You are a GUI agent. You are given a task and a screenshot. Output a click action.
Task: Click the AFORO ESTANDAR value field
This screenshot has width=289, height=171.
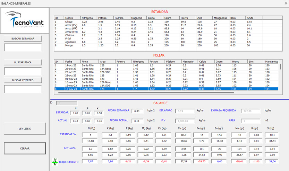point(137,111)
